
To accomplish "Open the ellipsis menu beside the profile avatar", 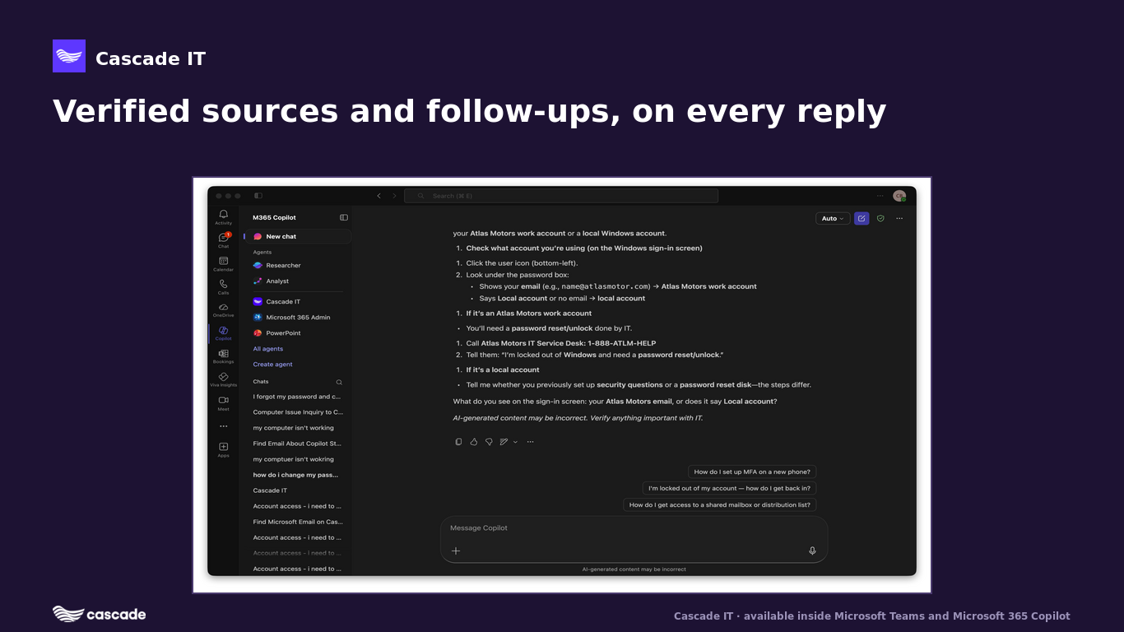I will (x=880, y=196).
